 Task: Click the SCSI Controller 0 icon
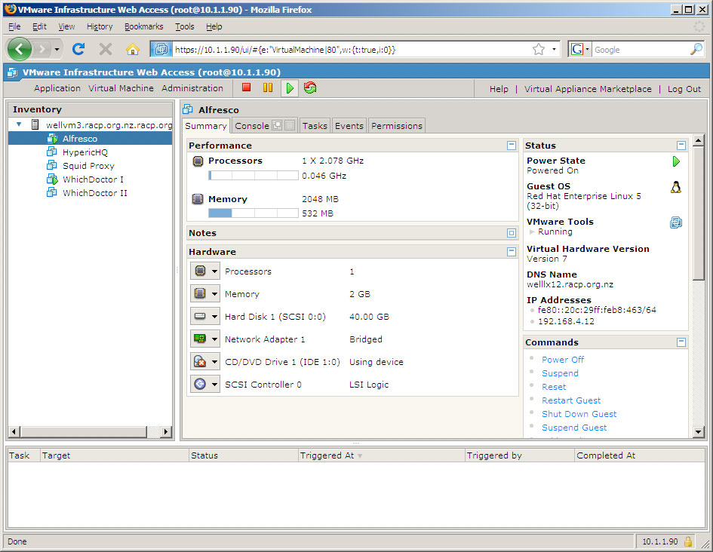click(x=200, y=385)
